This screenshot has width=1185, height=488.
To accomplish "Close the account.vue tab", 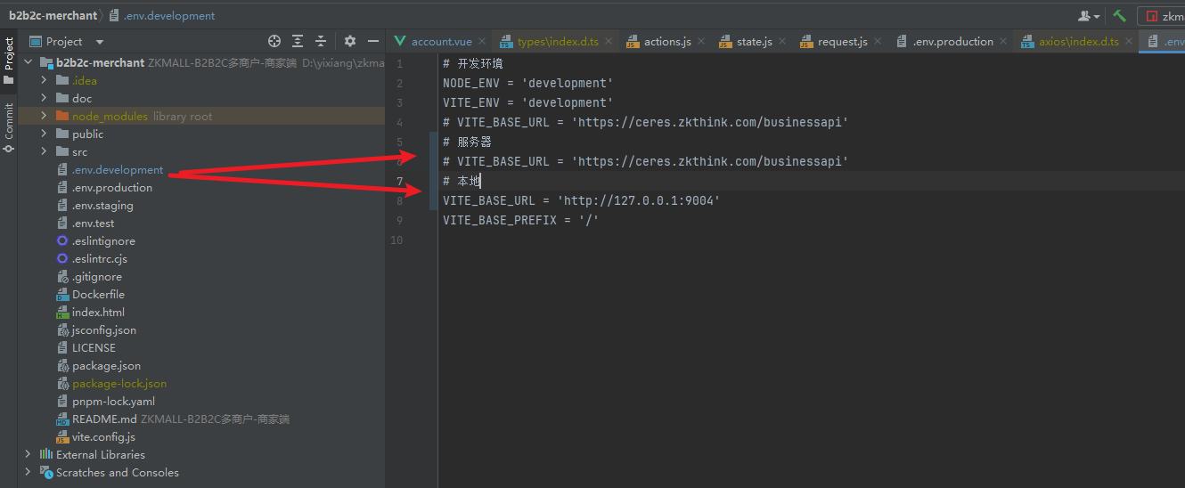I will (x=482, y=42).
